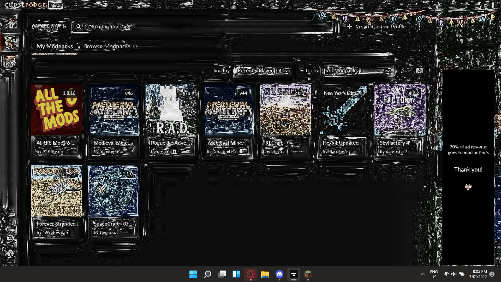
Task: Click the Minecraft Java Edition logo
Action: [49, 27]
